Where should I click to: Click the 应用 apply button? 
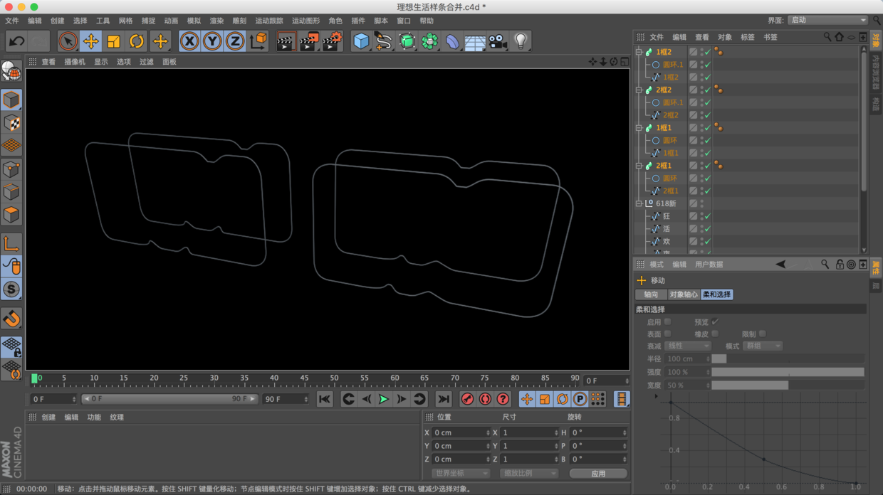pos(598,474)
